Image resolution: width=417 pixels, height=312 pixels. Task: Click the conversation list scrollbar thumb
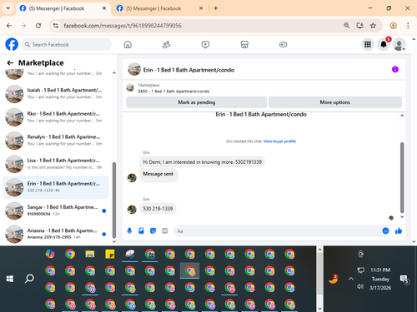pos(114,200)
